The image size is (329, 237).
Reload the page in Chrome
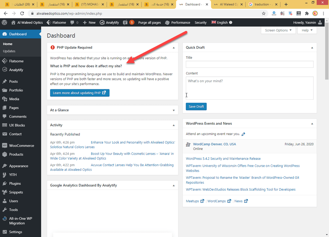click(22, 13)
